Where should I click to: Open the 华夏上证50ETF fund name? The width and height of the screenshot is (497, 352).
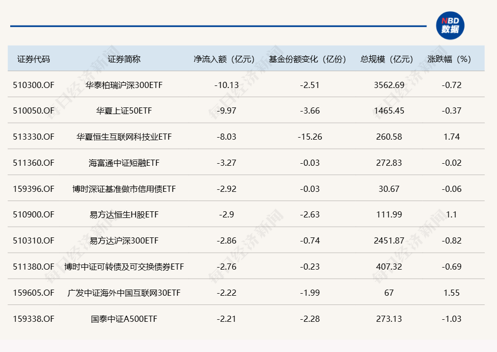pos(124,111)
